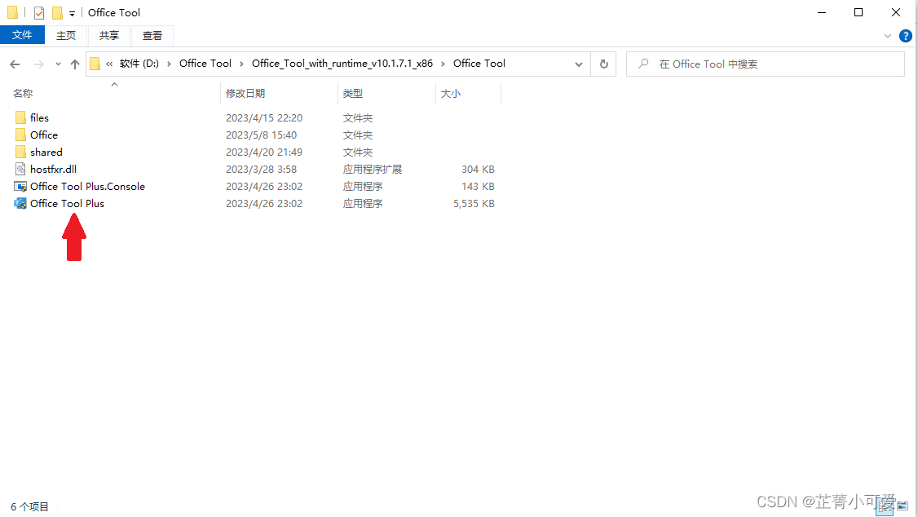This screenshot has width=918, height=517.
Task: Select the Office folder name
Action: point(44,135)
